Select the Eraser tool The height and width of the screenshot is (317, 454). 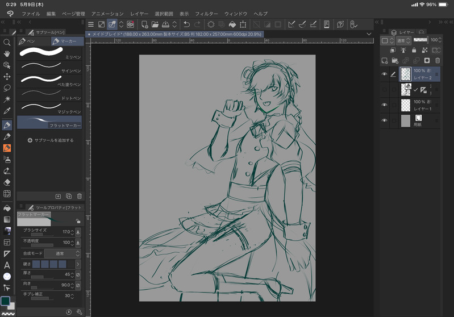pos(7,182)
